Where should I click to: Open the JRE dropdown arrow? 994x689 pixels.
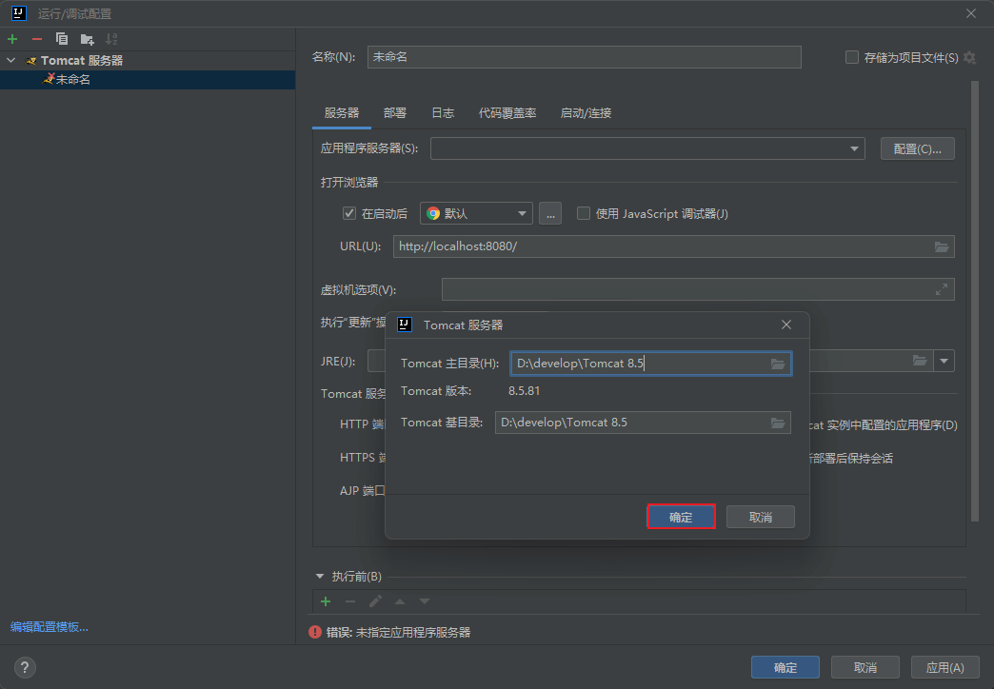(944, 362)
